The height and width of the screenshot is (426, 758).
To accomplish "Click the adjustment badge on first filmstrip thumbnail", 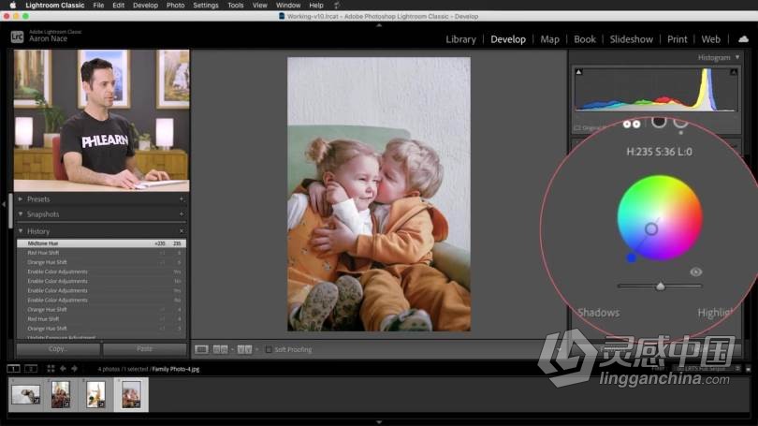I will point(36,401).
